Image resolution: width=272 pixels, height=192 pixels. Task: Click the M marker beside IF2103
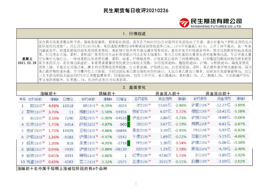[x=150, y=104]
